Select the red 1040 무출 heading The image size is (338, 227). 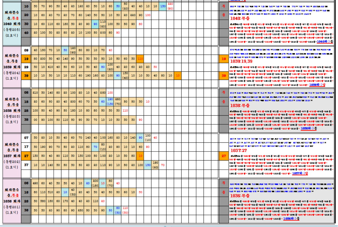tap(240, 18)
